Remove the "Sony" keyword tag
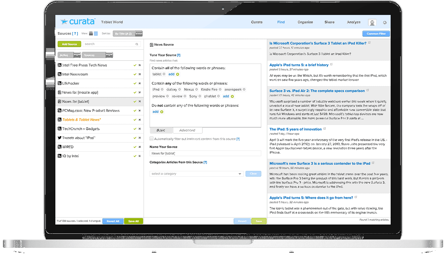Image resolution: width=446 pixels, height=258 pixels. (x=200, y=96)
